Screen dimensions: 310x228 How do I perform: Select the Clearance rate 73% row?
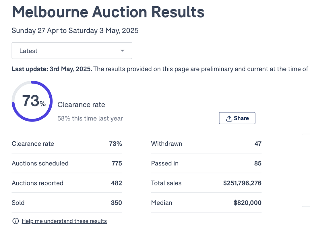67,144
